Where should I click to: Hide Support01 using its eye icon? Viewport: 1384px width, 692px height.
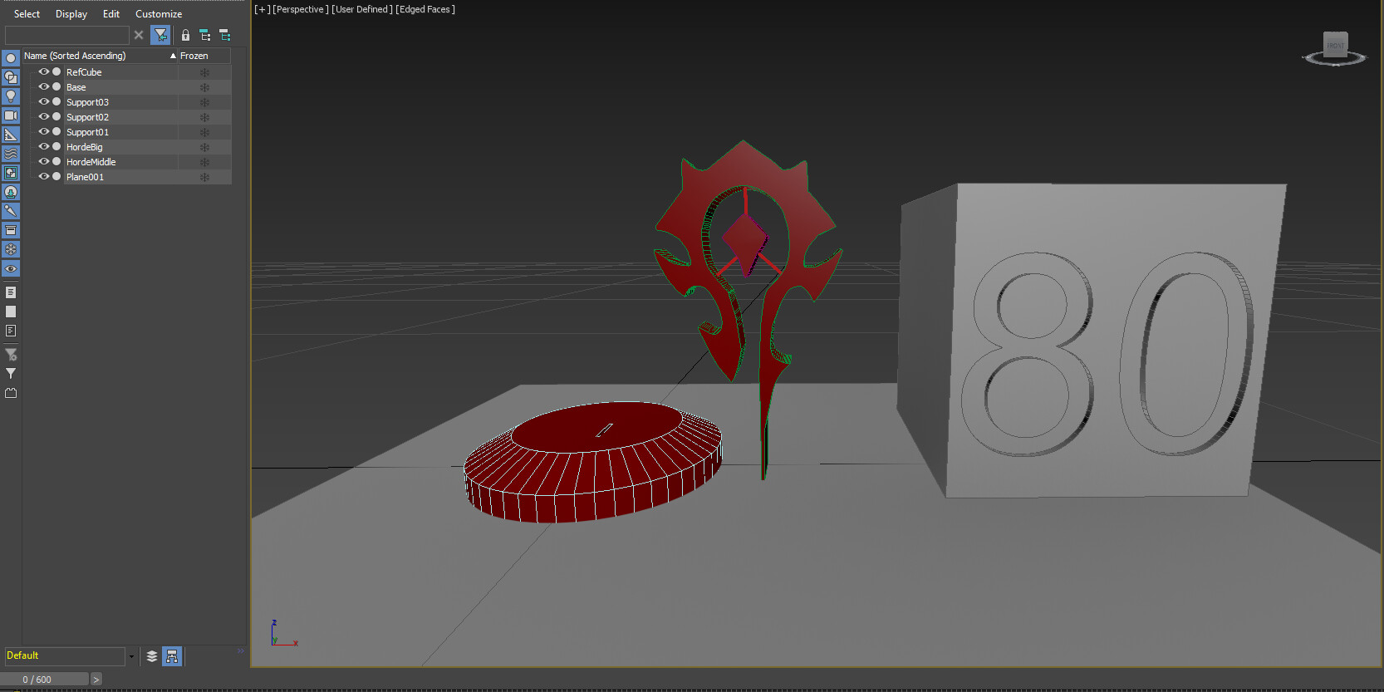44,132
